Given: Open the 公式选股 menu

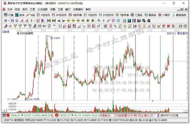Looking at the screenshot, I should [x=43, y=9].
